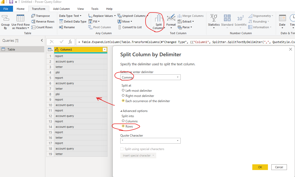Screen dimensions: 295x177
Task: Click the Rename button
Action: tap(67, 27)
